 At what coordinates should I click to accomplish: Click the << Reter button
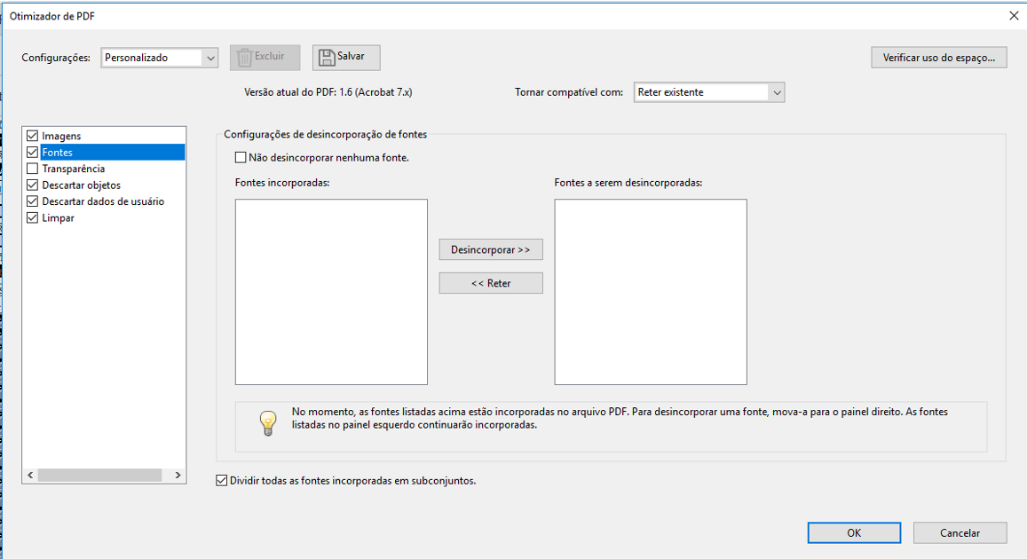point(491,283)
